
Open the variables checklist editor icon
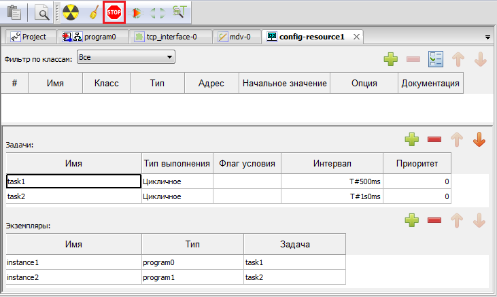(x=435, y=60)
